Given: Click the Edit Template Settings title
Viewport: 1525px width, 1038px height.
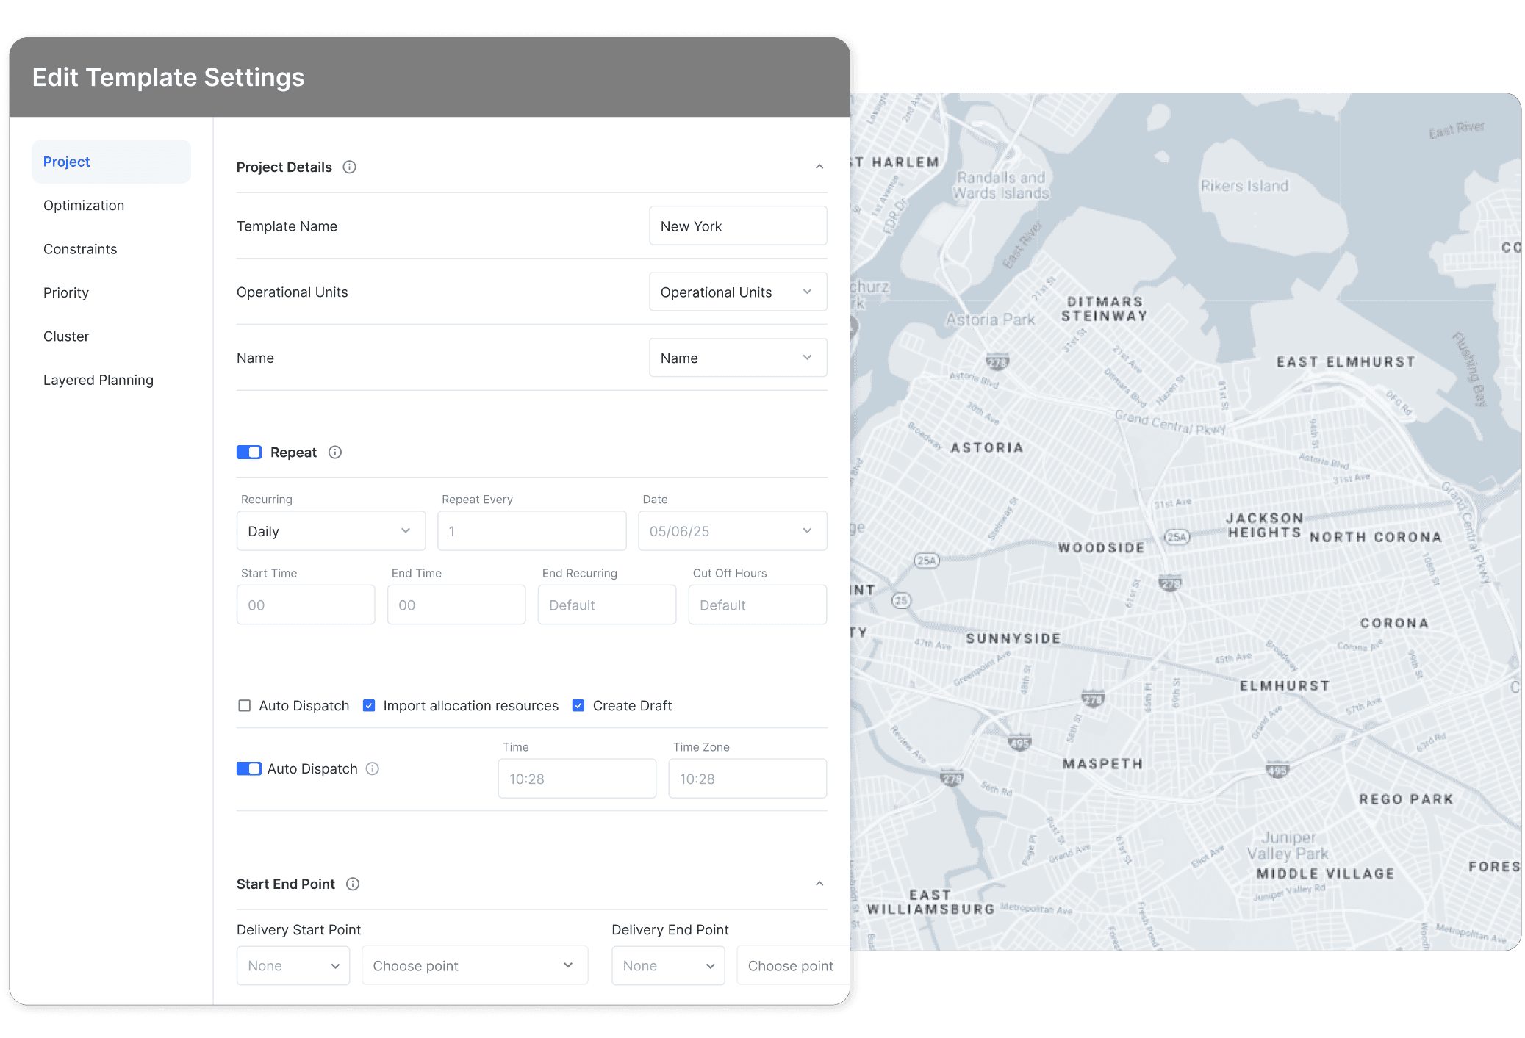Looking at the screenshot, I should coord(168,77).
